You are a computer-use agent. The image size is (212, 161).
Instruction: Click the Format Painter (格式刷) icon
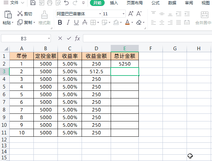(44, 15)
